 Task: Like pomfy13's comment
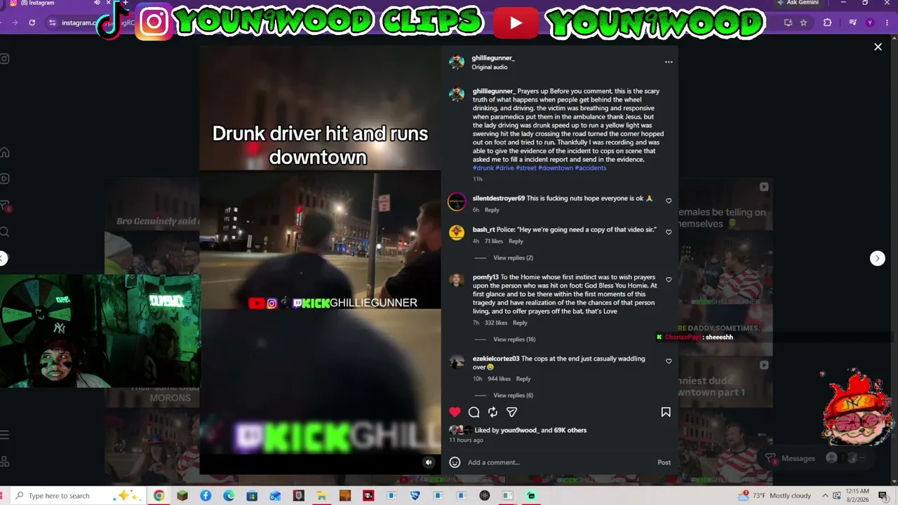[669, 280]
